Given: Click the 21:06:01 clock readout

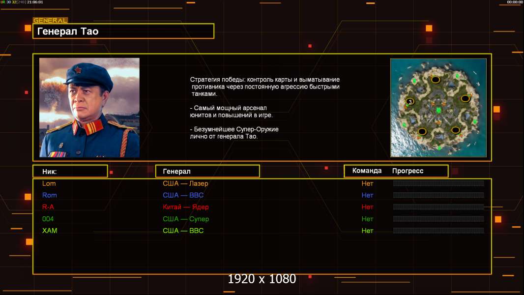Looking at the screenshot, I should [35, 2].
